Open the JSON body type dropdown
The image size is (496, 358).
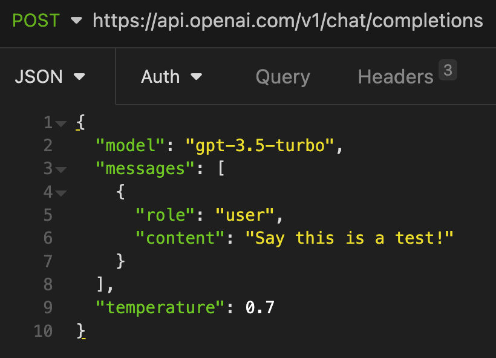coord(50,77)
